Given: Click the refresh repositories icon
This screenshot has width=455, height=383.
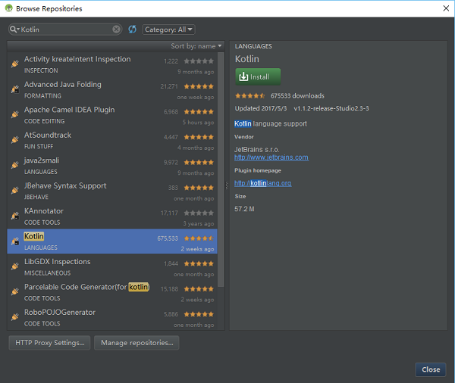Looking at the screenshot, I should coord(132,30).
